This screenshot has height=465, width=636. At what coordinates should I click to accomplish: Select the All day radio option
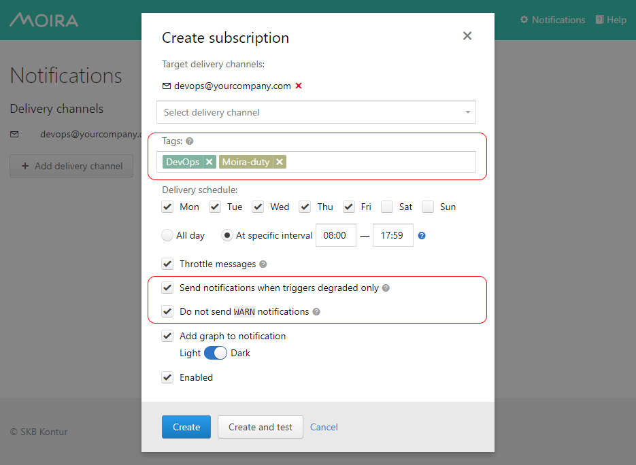pos(167,236)
